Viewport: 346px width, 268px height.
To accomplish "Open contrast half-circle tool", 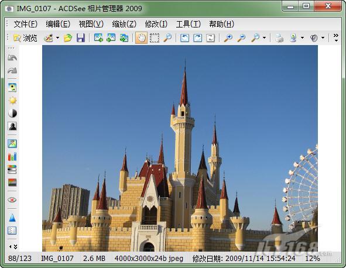I will [x=12, y=113].
